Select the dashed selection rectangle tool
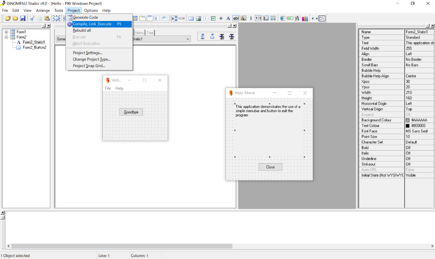Image resolution: width=435 pixels, height=259 pixels. (x=56, y=18)
